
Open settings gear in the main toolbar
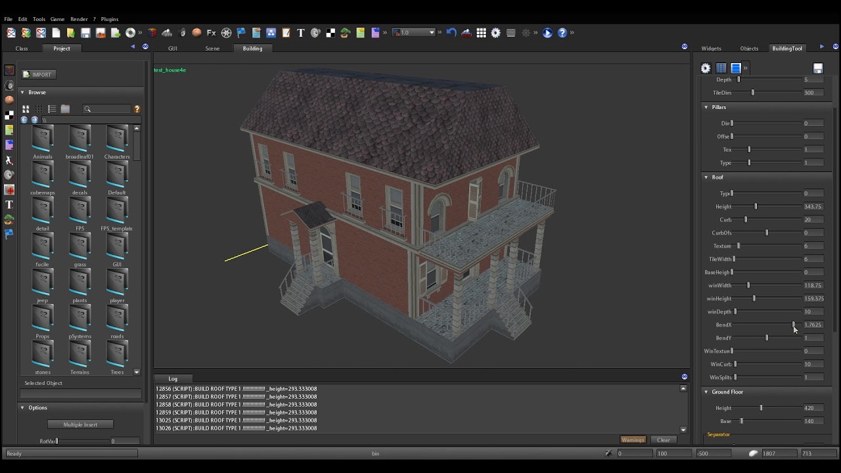pos(496,33)
